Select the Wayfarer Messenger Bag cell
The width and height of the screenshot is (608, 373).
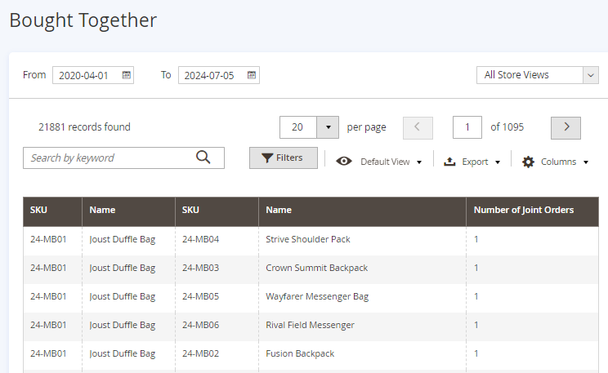pyautogui.click(x=362, y=297)
